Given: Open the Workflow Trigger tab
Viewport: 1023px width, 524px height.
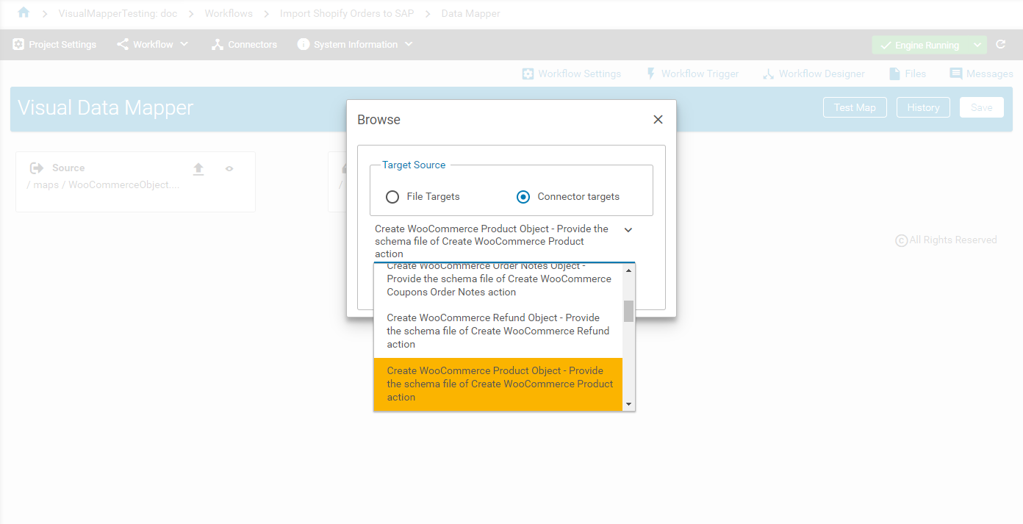Looking at the screenshot, I should [692, 73].
